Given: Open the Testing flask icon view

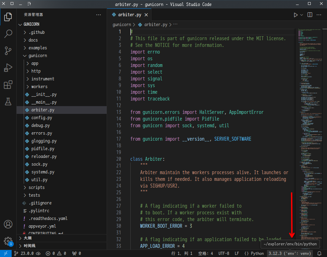Looking at the screenshot, I should (8, 102).
